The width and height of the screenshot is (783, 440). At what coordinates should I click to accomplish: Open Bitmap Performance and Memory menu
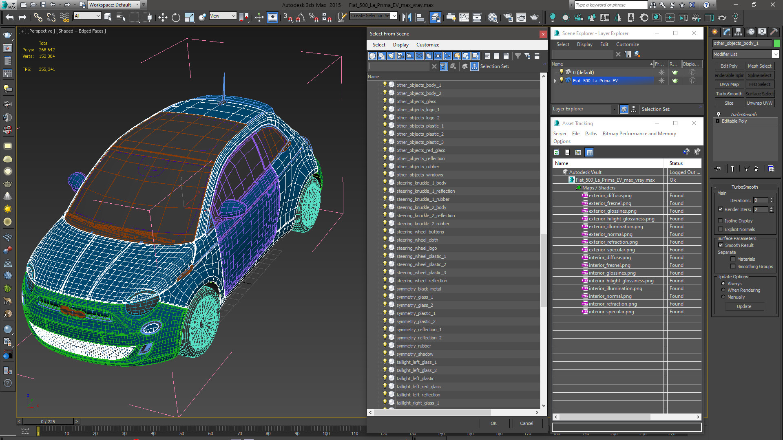[639, 134]
